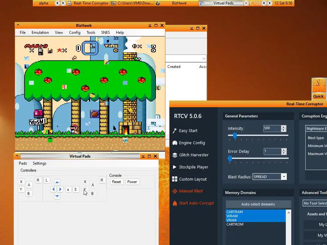Click the Virtual Pads taskbar entry

pyautogui.click(x=221, y=3)
